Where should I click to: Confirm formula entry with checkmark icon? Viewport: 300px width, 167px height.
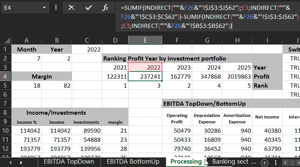pyautogui.click(x=89, y=8)
